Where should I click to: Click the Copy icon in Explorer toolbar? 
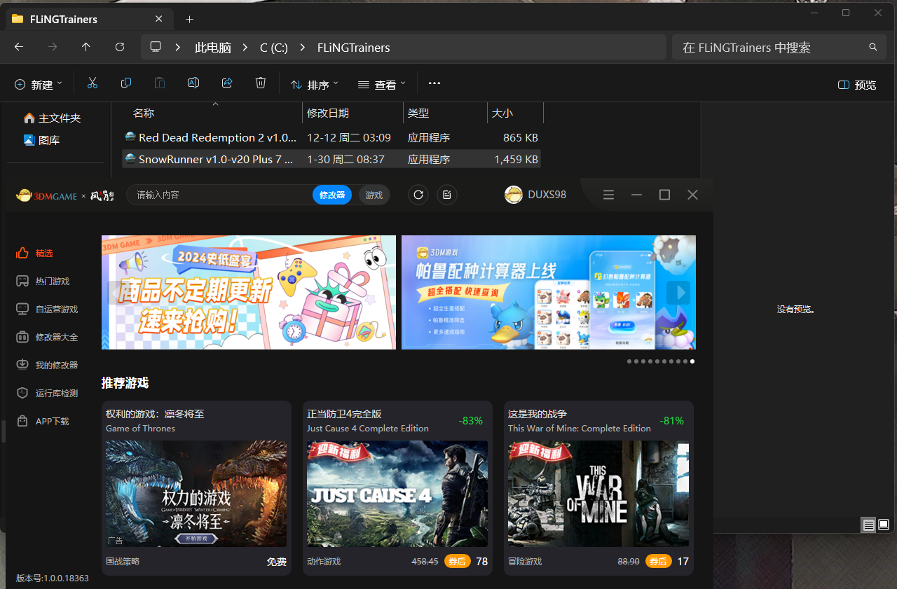[126, 83]
